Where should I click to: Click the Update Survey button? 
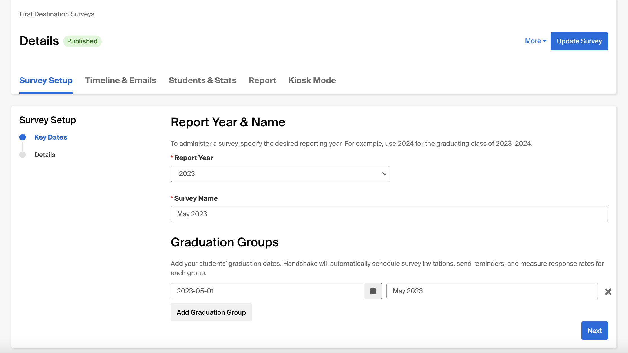point(579,41)
